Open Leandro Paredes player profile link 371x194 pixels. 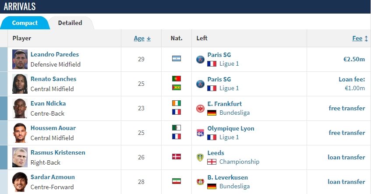[x=55, y=54]
